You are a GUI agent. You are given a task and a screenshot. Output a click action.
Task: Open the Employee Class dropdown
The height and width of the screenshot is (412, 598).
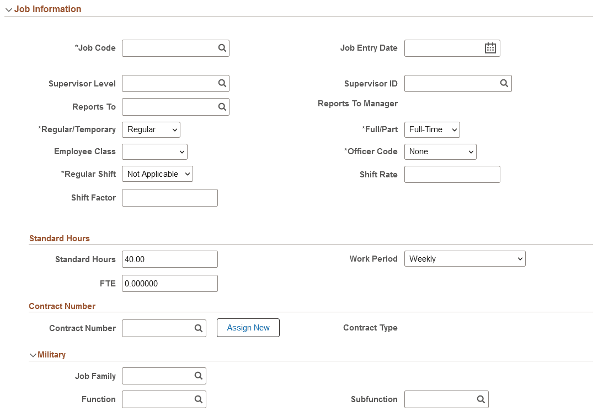154,151
